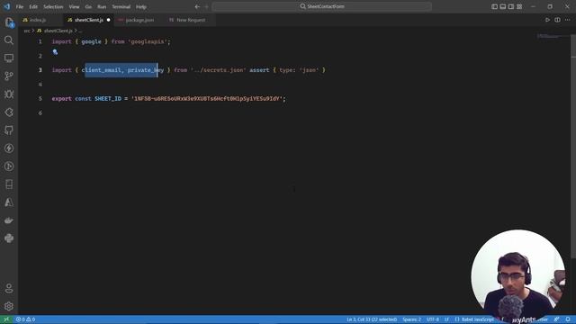Open the Explorer view in activity bar
Image resolution: width=576 pixels, height=324 pixels.
9,22
